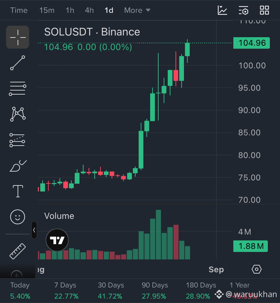Open the TradingView logo badge
Screen dimensions: 280x303
(57, 240)
